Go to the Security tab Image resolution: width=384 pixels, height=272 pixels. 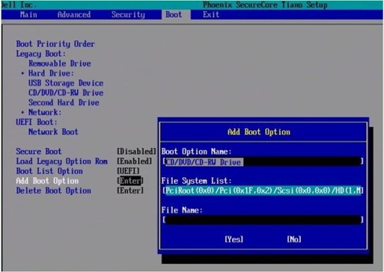[128, 15]
